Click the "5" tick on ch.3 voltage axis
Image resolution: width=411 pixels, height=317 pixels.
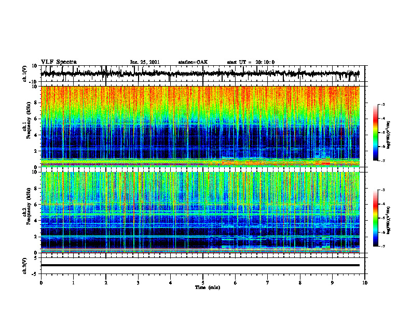36,258
